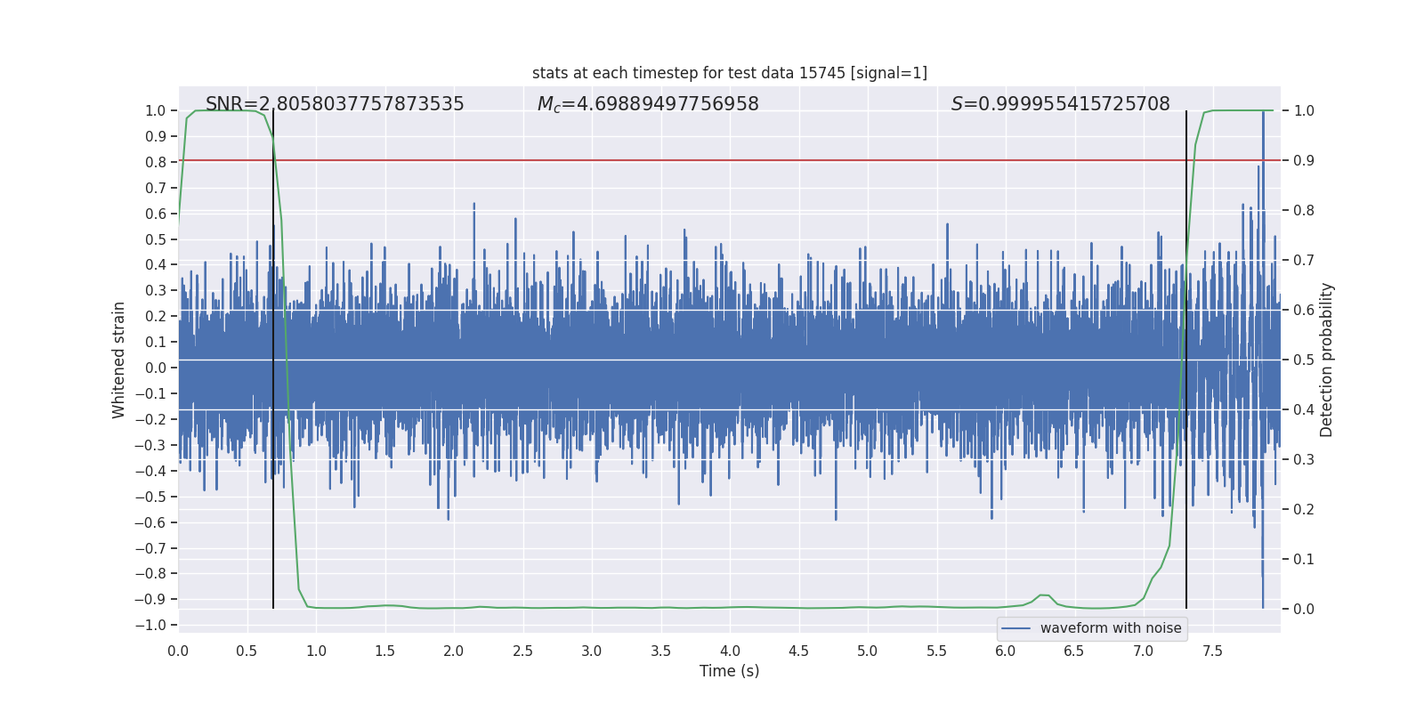Click the 1.0 tick on whitened strain axis

click(x=156, y=110)
